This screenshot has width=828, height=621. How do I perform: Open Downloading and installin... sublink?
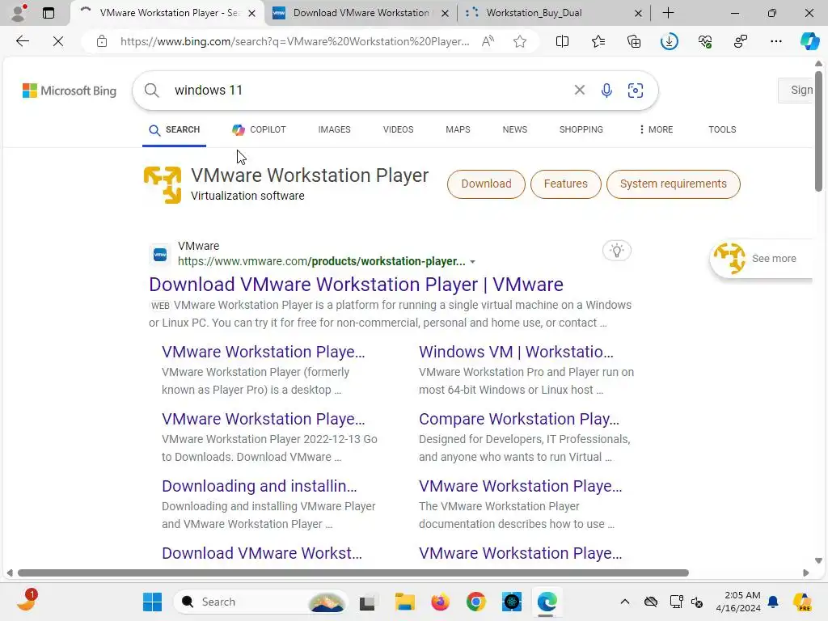260,486
